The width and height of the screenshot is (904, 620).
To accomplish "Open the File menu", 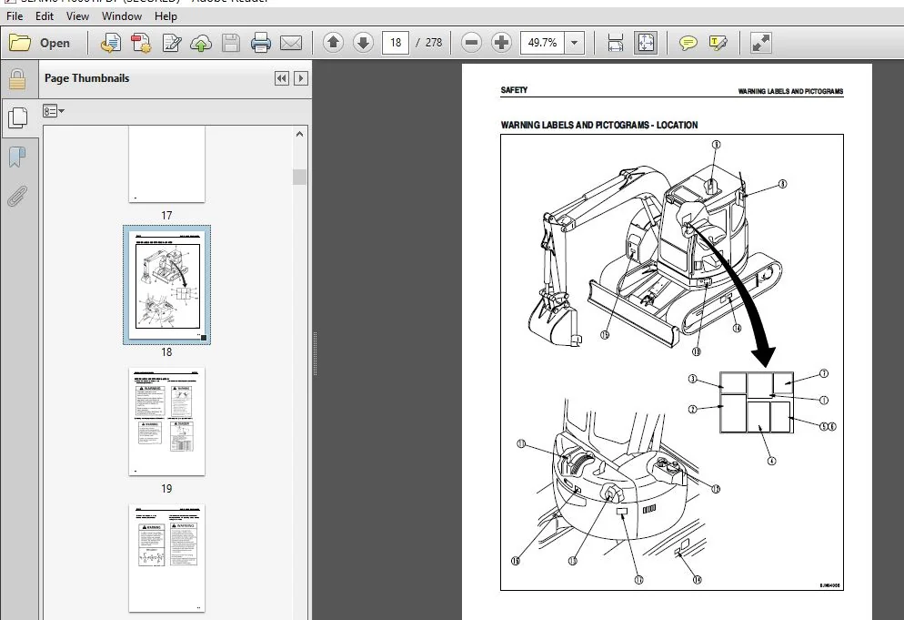I will coord(15,16).
